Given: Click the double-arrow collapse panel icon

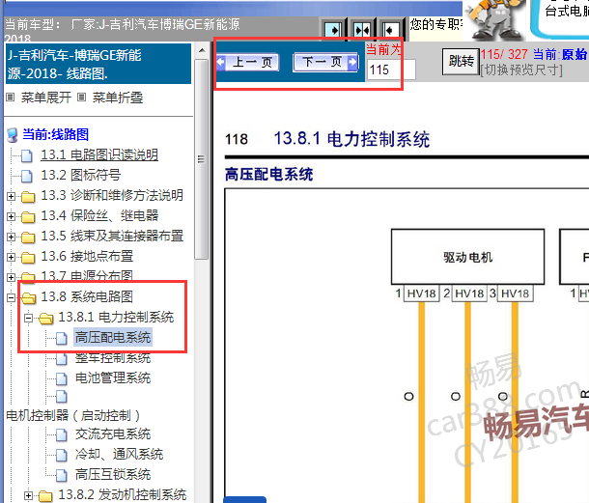Looking at the screenshot, I should click(x=362, y=29).
